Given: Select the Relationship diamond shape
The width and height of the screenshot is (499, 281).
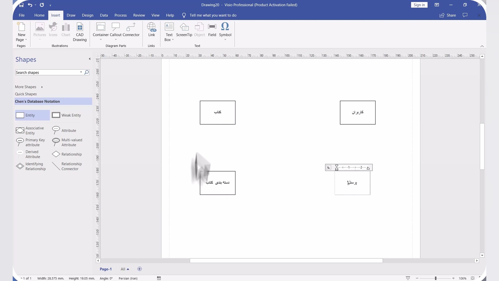Looking at the screenshot, I should (56, 154).
